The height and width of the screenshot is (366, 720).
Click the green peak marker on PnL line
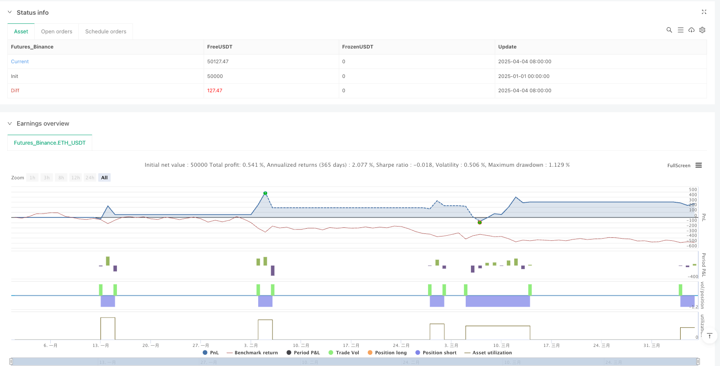coord(265,193)
